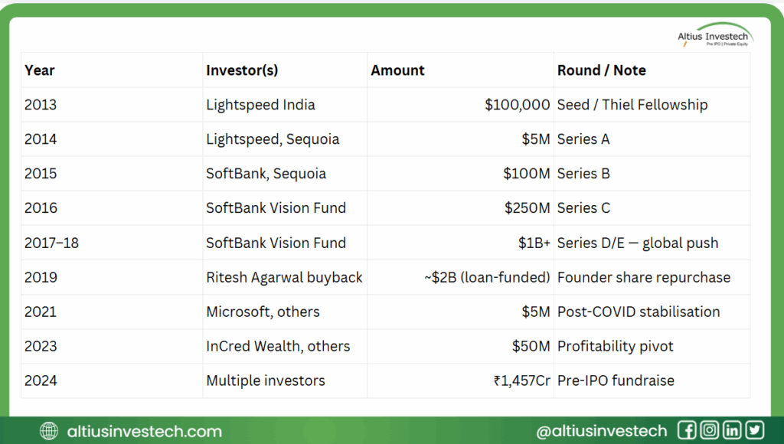
Task: Click the SoftBank, Sequoia investor cell
Action: (x=266, y=174)
